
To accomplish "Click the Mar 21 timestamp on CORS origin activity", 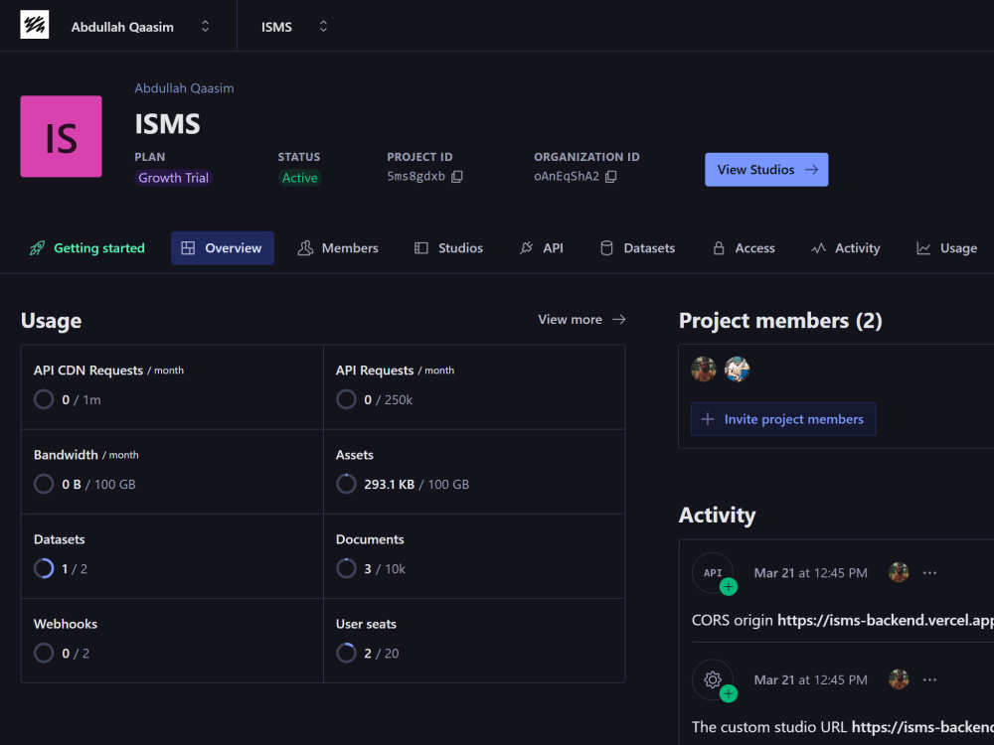I will pyautogui.click(x=810, y=573).
